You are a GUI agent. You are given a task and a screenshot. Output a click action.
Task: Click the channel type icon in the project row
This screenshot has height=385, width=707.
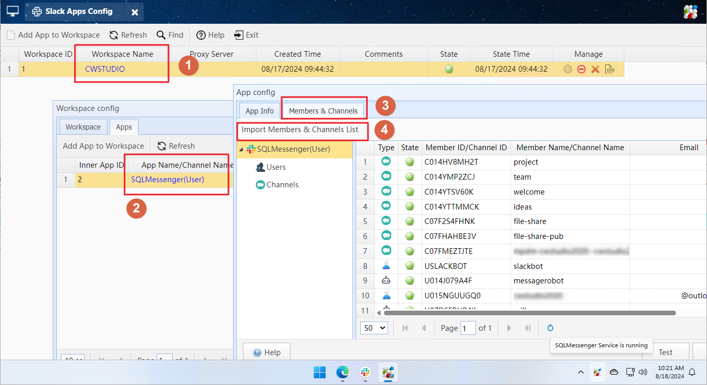386,162
